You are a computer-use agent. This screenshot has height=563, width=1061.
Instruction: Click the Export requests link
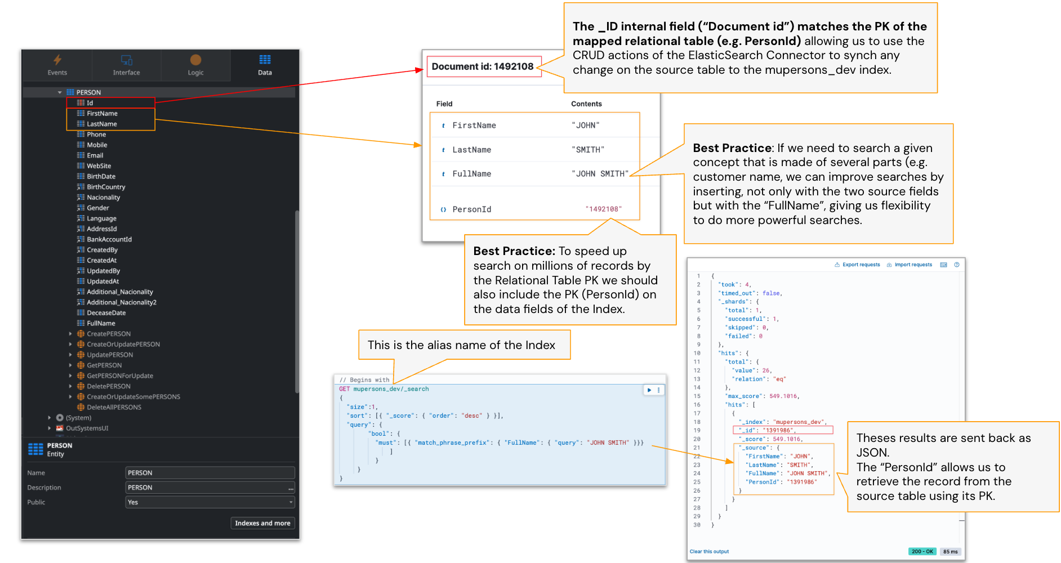[x=857, y=264]
